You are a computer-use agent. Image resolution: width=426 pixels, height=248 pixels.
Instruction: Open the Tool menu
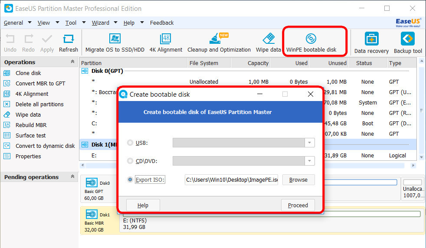pos(71,23)
